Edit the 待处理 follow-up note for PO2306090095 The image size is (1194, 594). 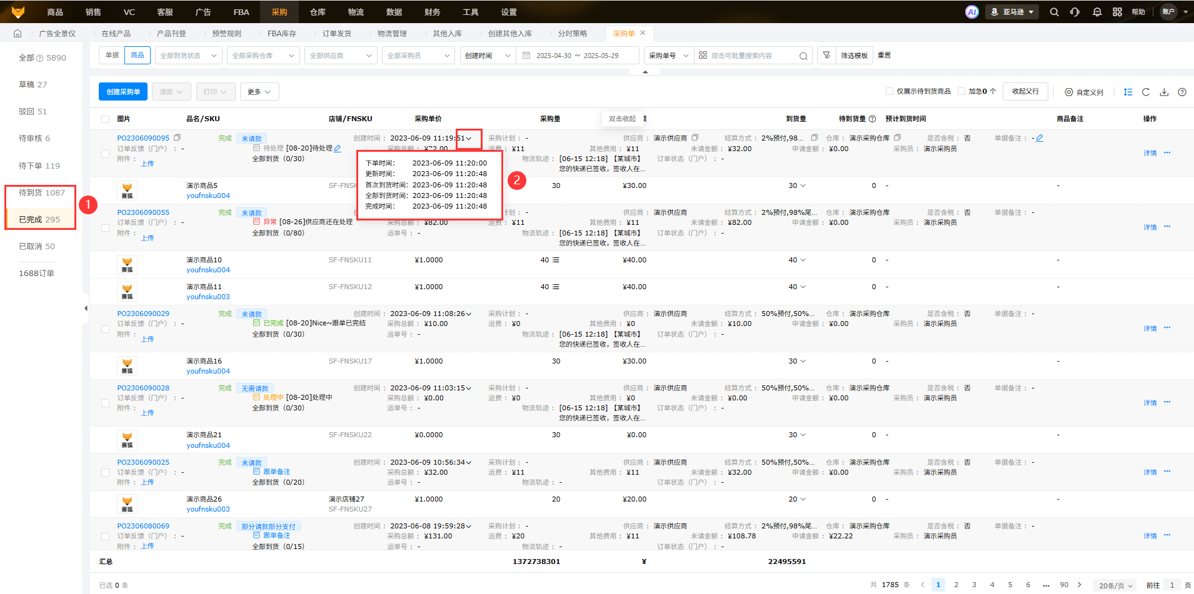click(x=338, y=148)
